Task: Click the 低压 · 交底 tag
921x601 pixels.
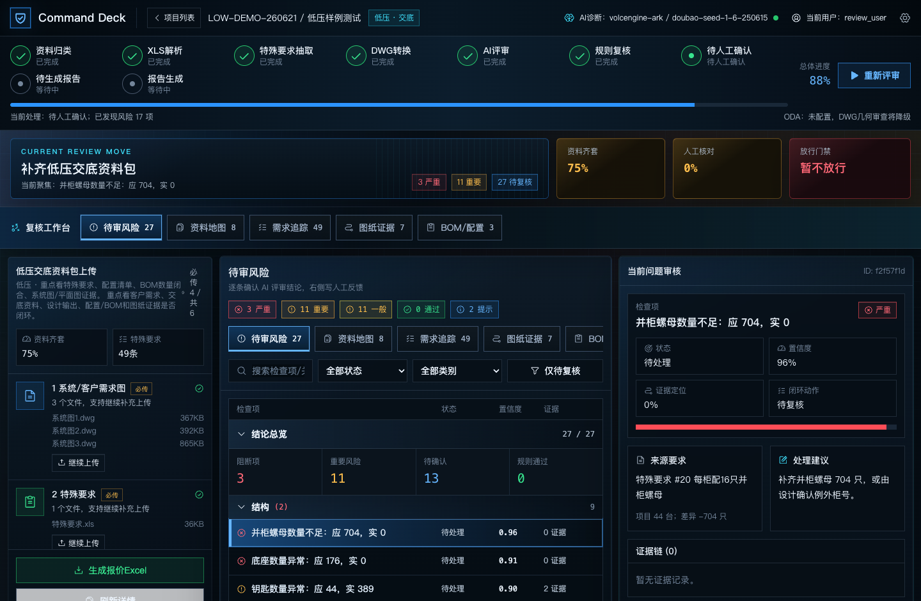Action: [394, 18]
